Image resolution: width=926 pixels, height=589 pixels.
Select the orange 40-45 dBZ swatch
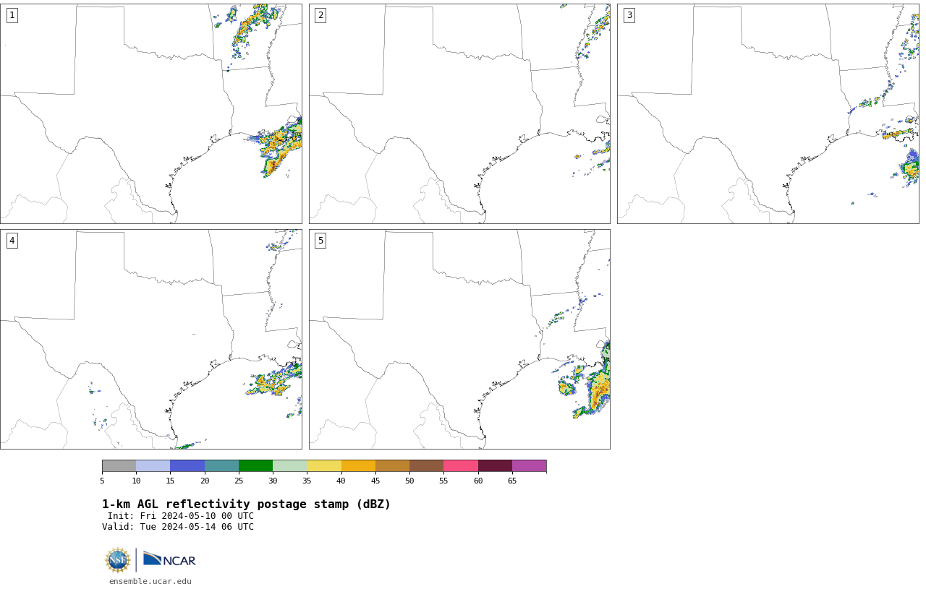(358, 465)
